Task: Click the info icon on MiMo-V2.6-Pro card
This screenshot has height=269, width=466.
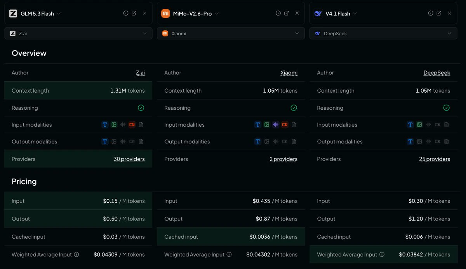Action: [x=278, y=13]
